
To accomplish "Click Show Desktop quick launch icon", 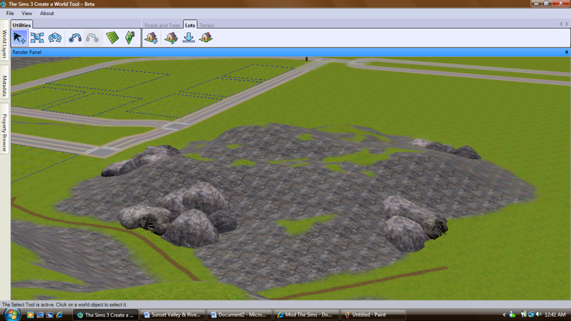I will point(40,315).
